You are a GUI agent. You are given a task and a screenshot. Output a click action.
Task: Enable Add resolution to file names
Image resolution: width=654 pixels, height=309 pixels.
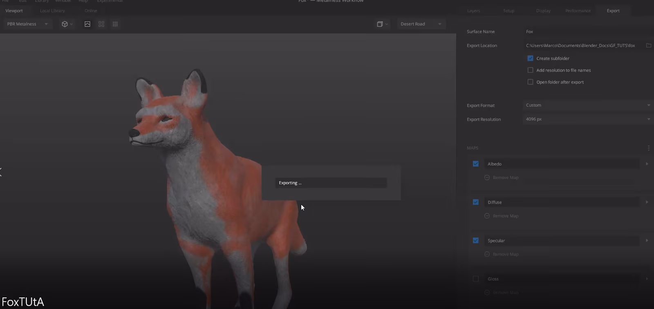(x=530, y=70)
